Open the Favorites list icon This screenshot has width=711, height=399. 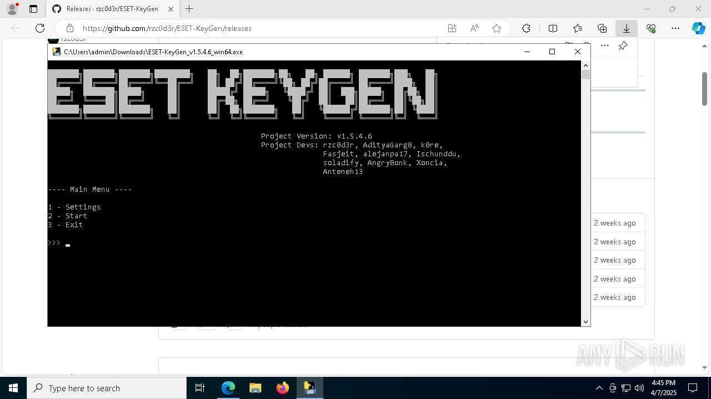click(578, 28)
